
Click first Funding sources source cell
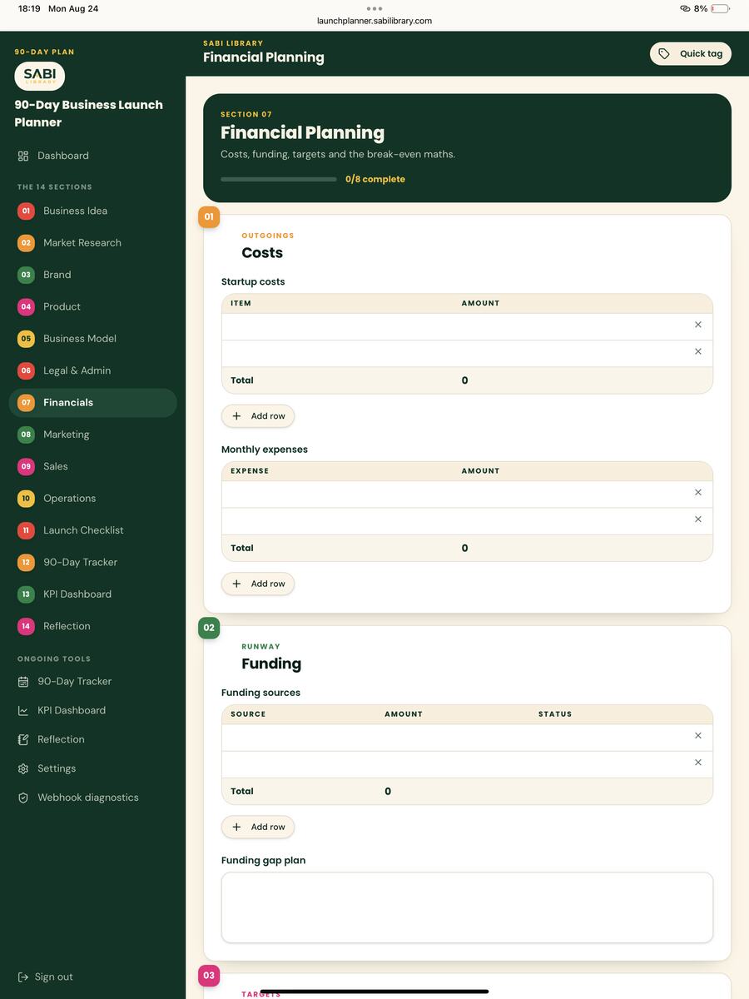coord(299,737)
